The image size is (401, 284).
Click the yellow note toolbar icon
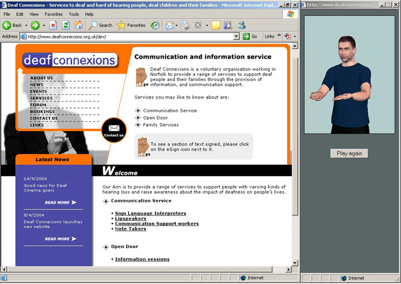coord(216,25)
